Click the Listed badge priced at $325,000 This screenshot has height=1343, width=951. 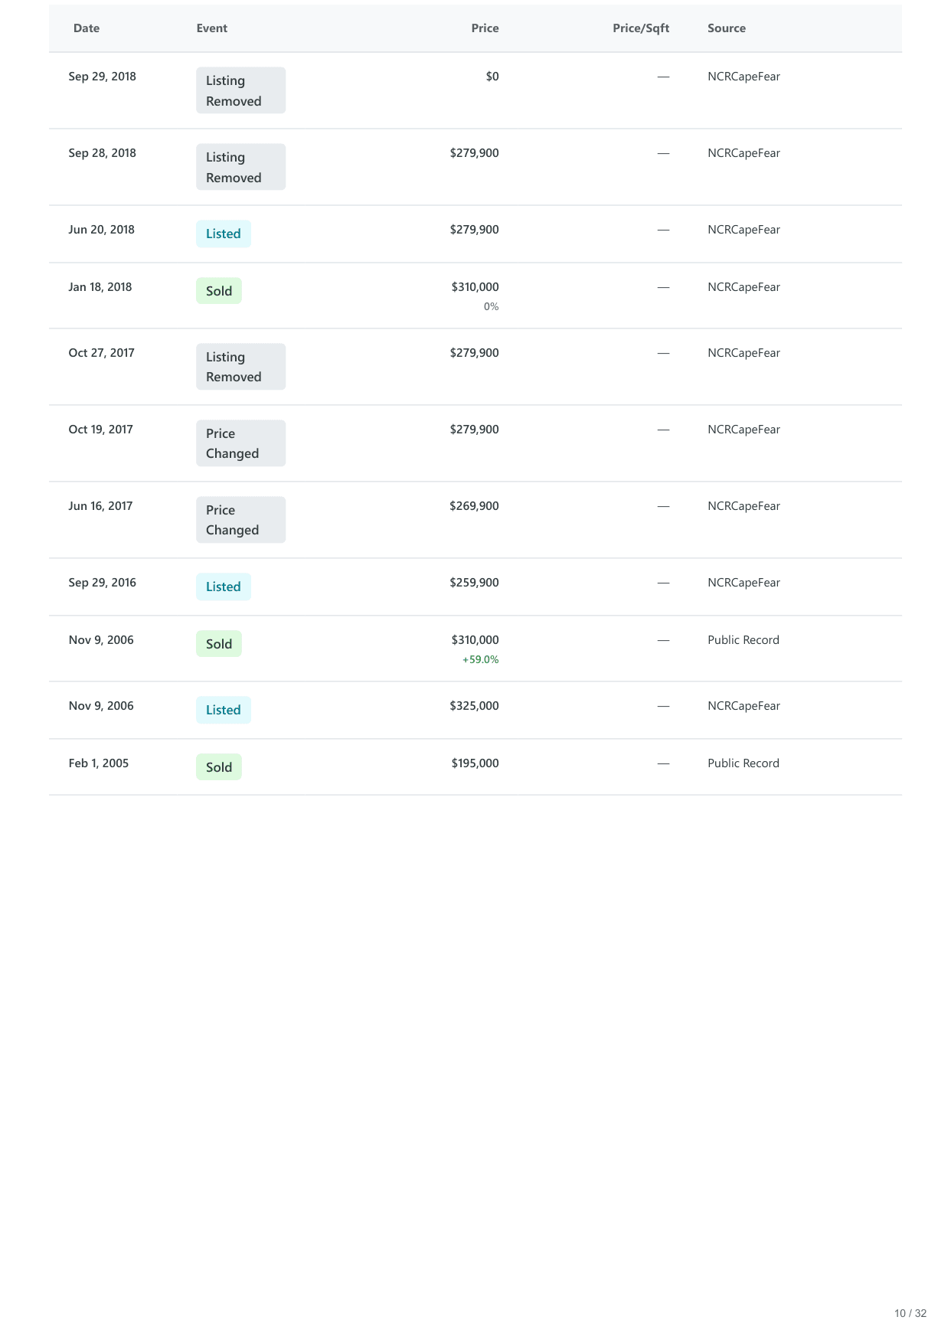[223, 710]
